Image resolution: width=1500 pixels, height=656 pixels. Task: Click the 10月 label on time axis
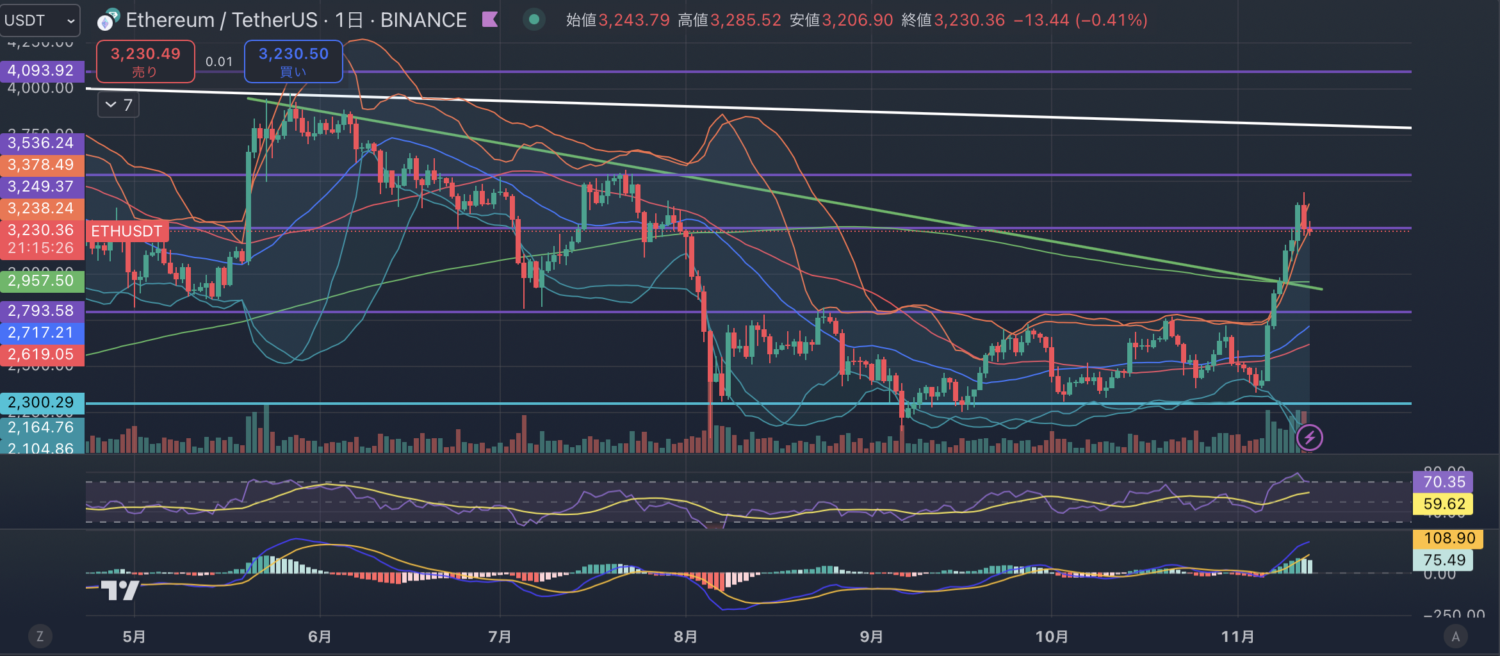point(1052,637)
